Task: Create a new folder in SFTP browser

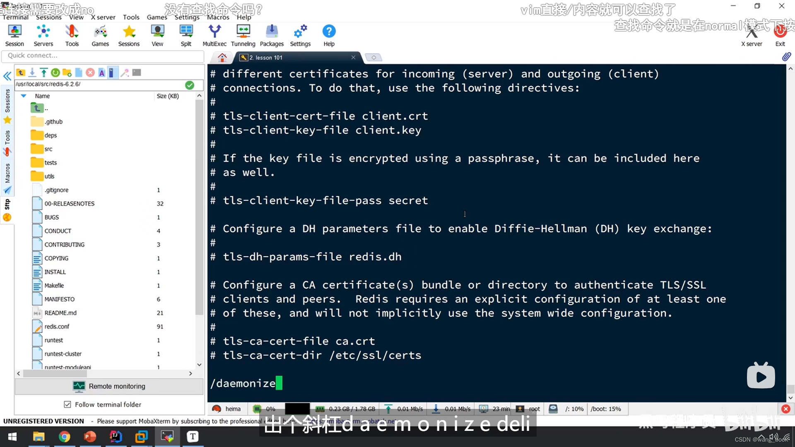Action: 67,73
